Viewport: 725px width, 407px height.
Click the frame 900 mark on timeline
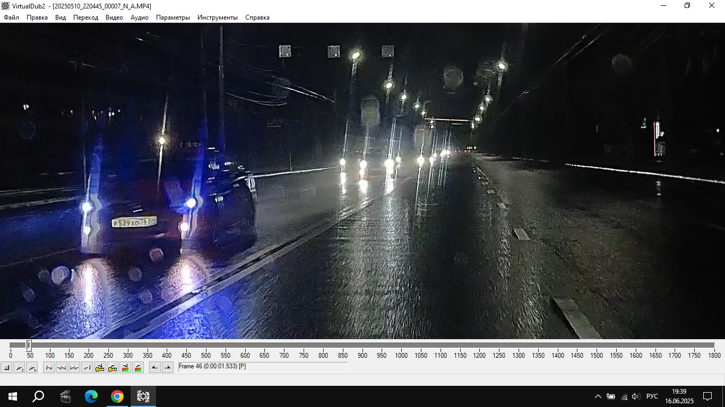click(362, 346)
